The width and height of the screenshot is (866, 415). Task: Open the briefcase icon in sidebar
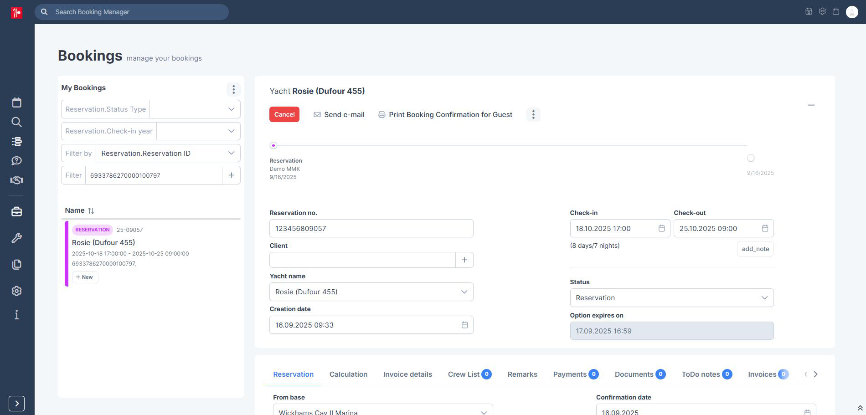(16, 212)
